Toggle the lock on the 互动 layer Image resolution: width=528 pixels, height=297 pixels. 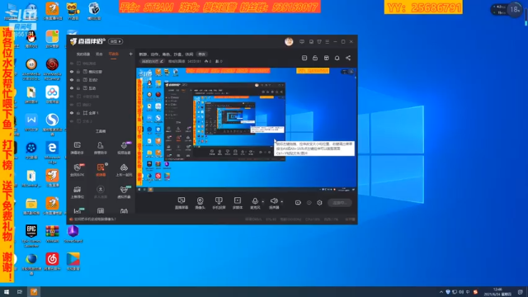click(x=78, y=88)
